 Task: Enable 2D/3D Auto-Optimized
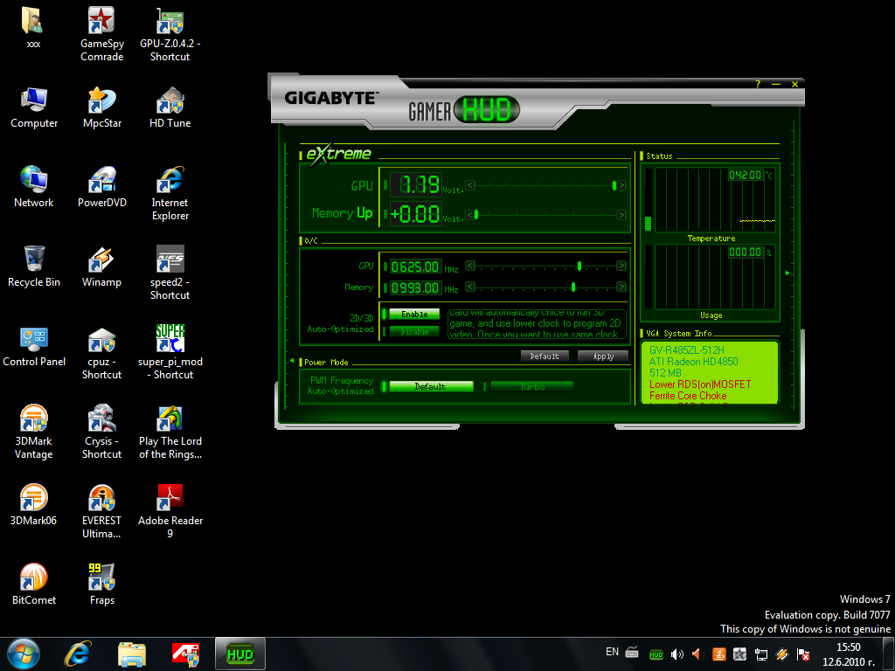[414, 315]
